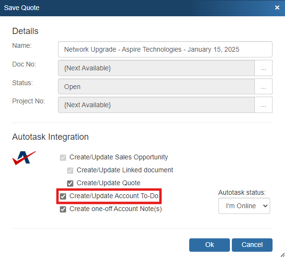285x257 pixels.
Task: Toggle Create/Update Linked document checkbox
Action: (x=70, y=170)
